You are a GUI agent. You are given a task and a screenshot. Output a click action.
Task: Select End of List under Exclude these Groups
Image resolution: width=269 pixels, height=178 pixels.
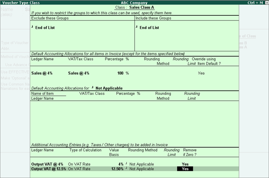(x=45, y=27)
